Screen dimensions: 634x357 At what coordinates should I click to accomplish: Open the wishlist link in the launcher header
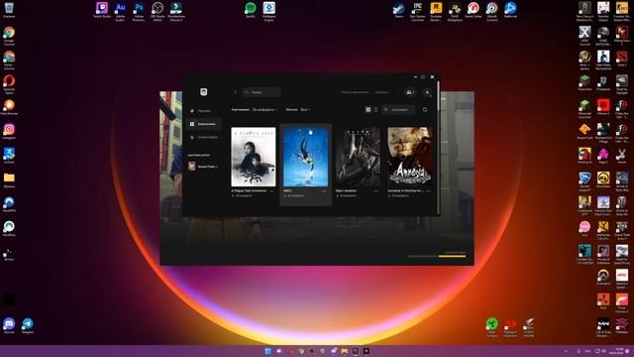click(355, 92)
